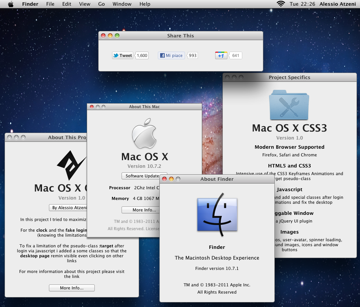Screen dimensions: 360x307
Task: Open the Edit menu
Action: [x=66, y=4]
